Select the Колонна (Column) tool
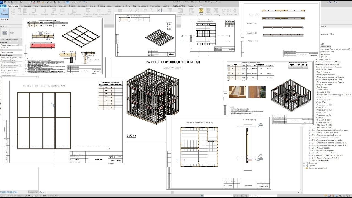The width and height of the screenshot is (352, 198). pyautogui.click(x=44, y=12)
